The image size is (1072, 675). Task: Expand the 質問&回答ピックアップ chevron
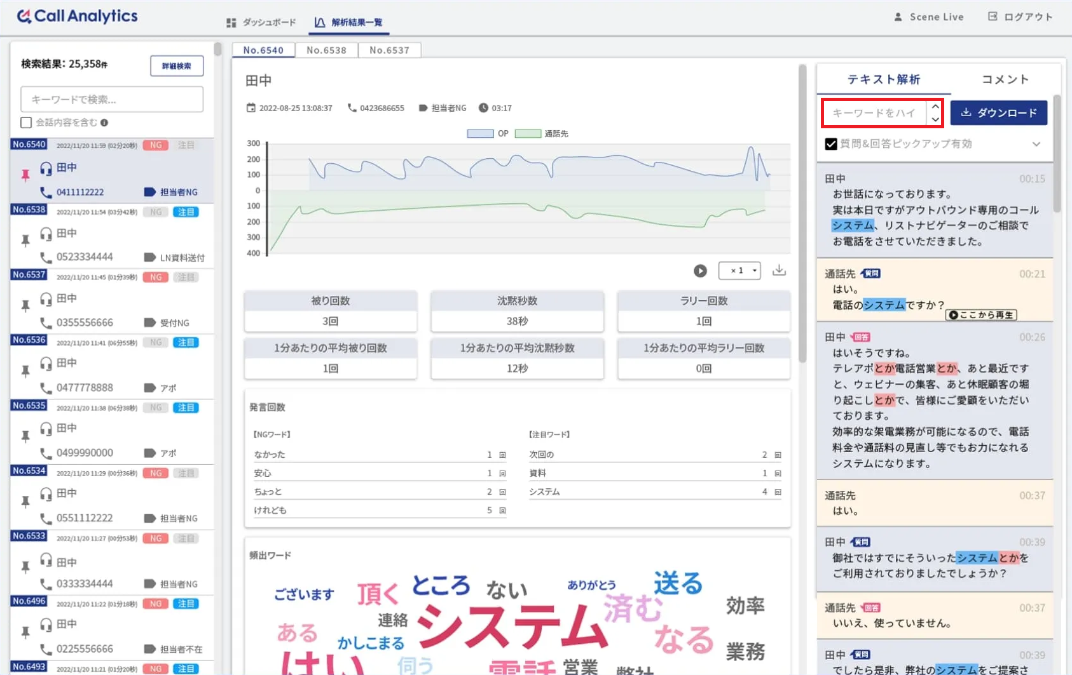tap(1036, 144)
